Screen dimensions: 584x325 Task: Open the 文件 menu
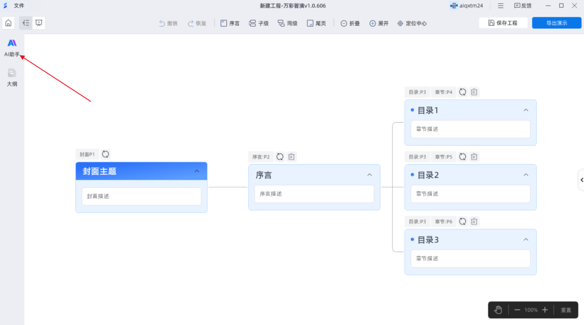(19, 6)
